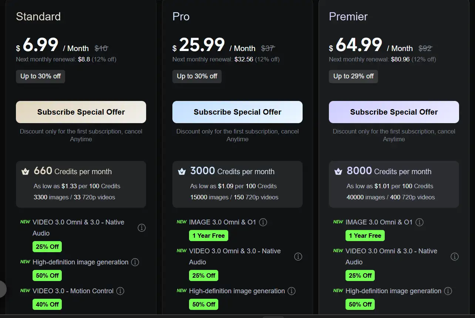The height and width of the screenshot is (318, 475).
Task: Click the Pro plan "1 Year Free" badge
Action: [209, 236]
